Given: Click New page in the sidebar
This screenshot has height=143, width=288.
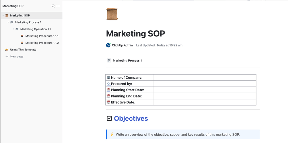Looking at the screenshot, I should point(17,56).
